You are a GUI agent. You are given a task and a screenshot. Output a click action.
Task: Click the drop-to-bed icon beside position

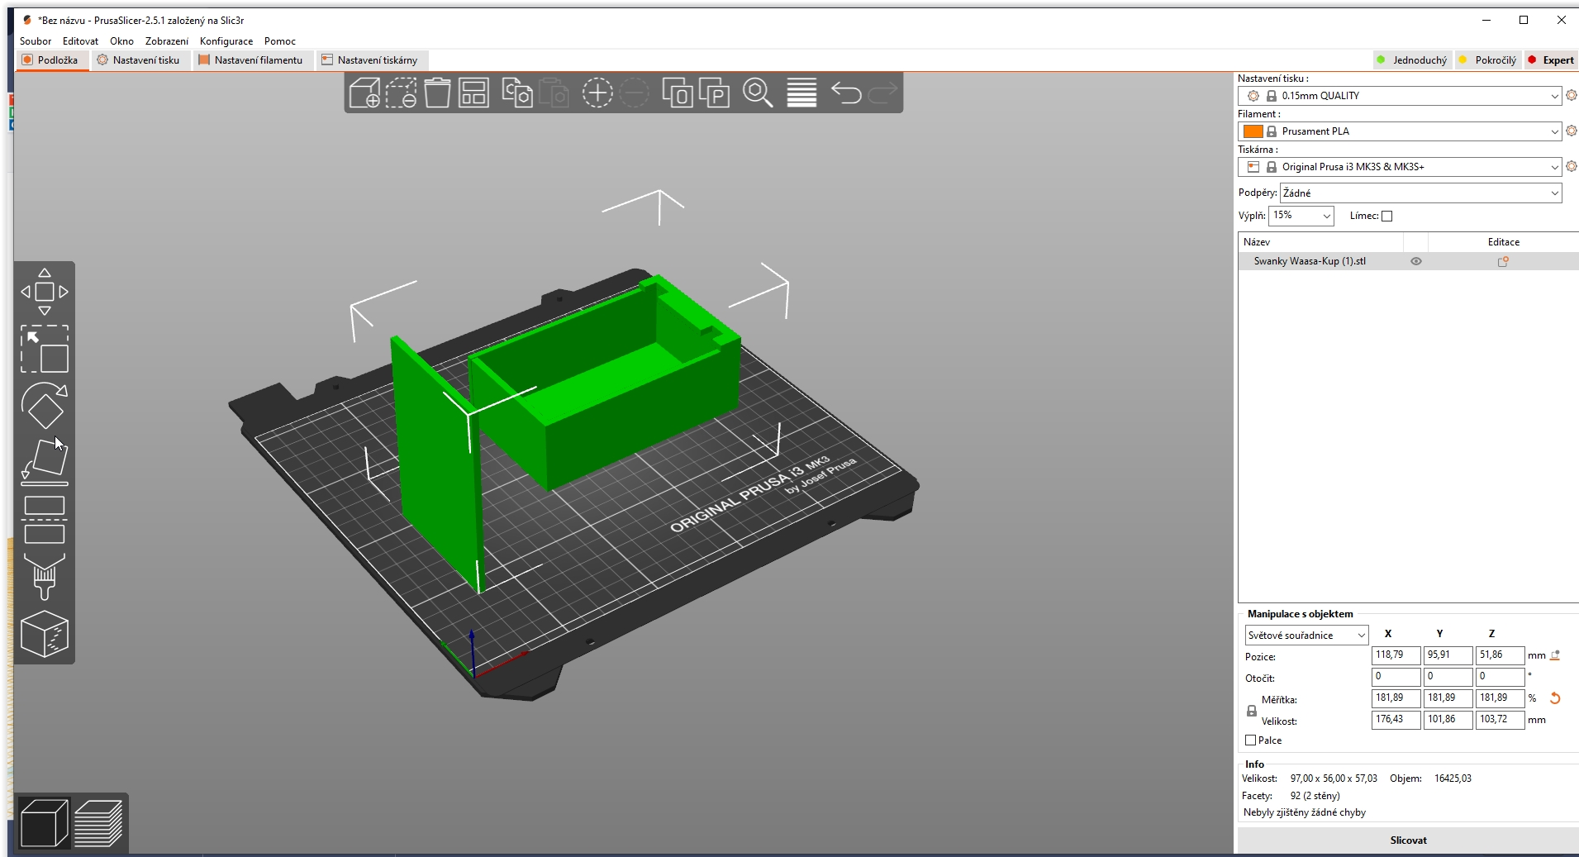[x=1555, y=655]
